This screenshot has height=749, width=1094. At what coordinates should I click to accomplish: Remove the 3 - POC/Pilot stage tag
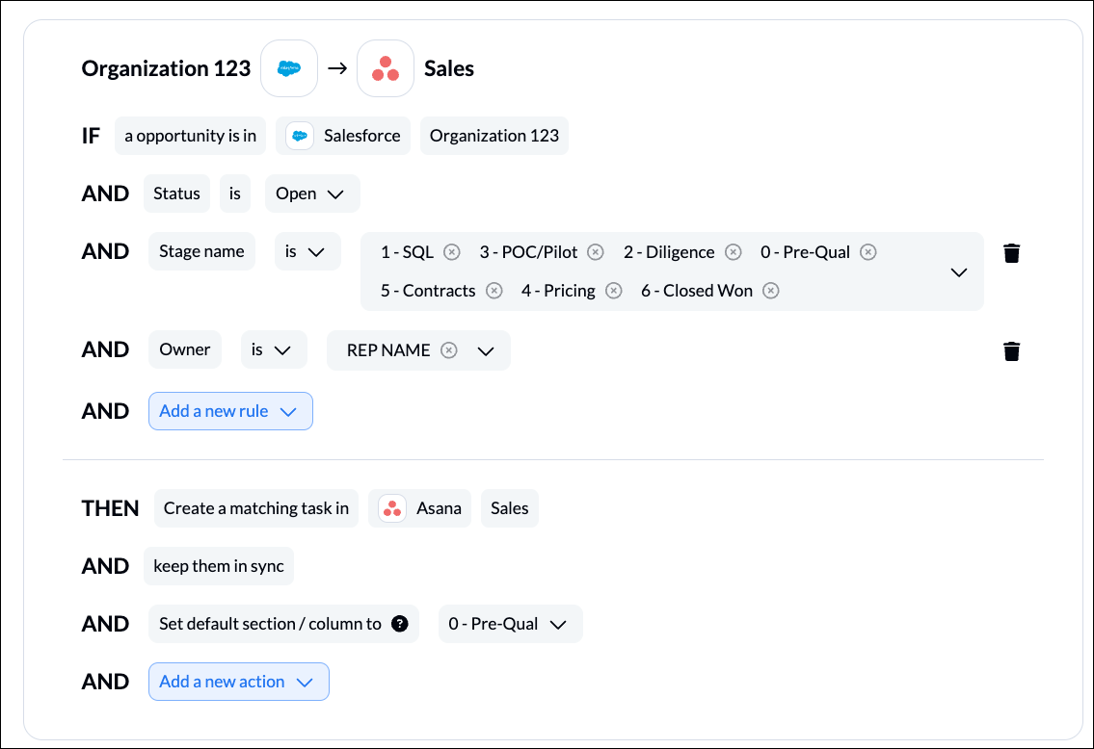pos(595,252)
